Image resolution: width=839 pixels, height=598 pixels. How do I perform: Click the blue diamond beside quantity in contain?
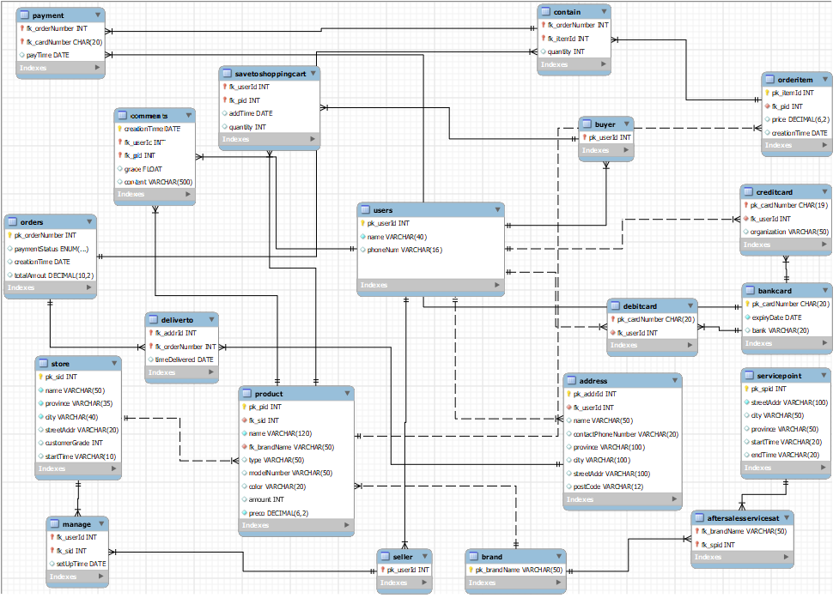click(542, 51)
